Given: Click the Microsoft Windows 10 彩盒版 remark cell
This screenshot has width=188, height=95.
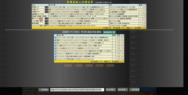Looking at the screenshot, I should click(124, 26).
